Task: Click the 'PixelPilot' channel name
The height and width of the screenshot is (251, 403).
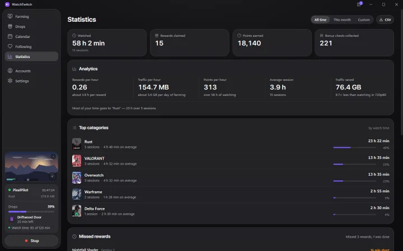Action: [x=21, y=190]
